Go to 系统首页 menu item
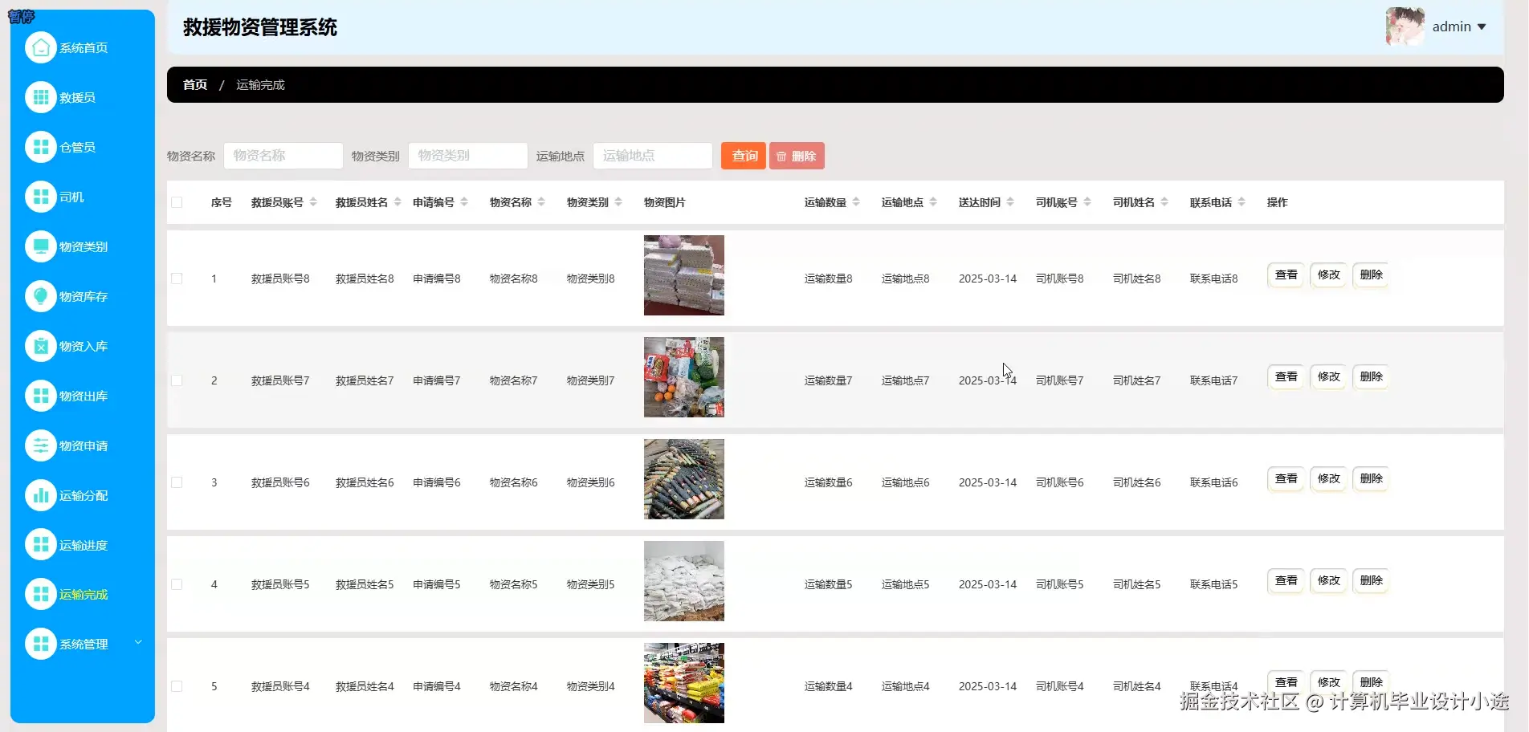 point(84,48)
